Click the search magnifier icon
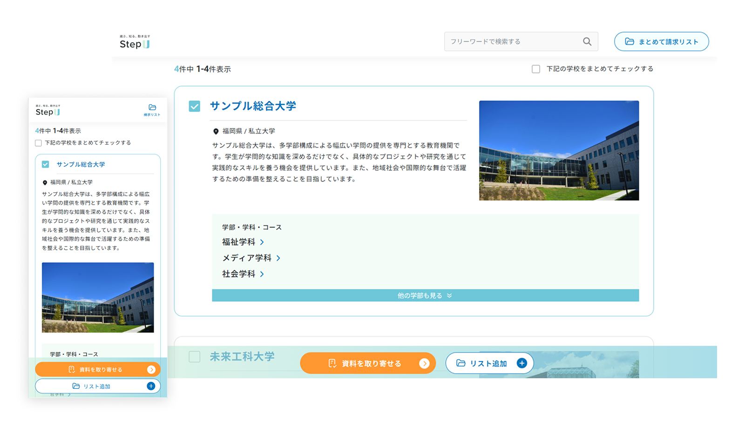The width and height of the screenshot is (745, 428). (587, 41)
